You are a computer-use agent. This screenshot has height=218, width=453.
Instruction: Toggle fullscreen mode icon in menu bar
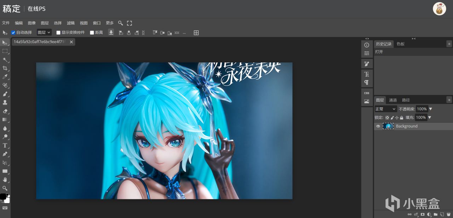(130, 23)
